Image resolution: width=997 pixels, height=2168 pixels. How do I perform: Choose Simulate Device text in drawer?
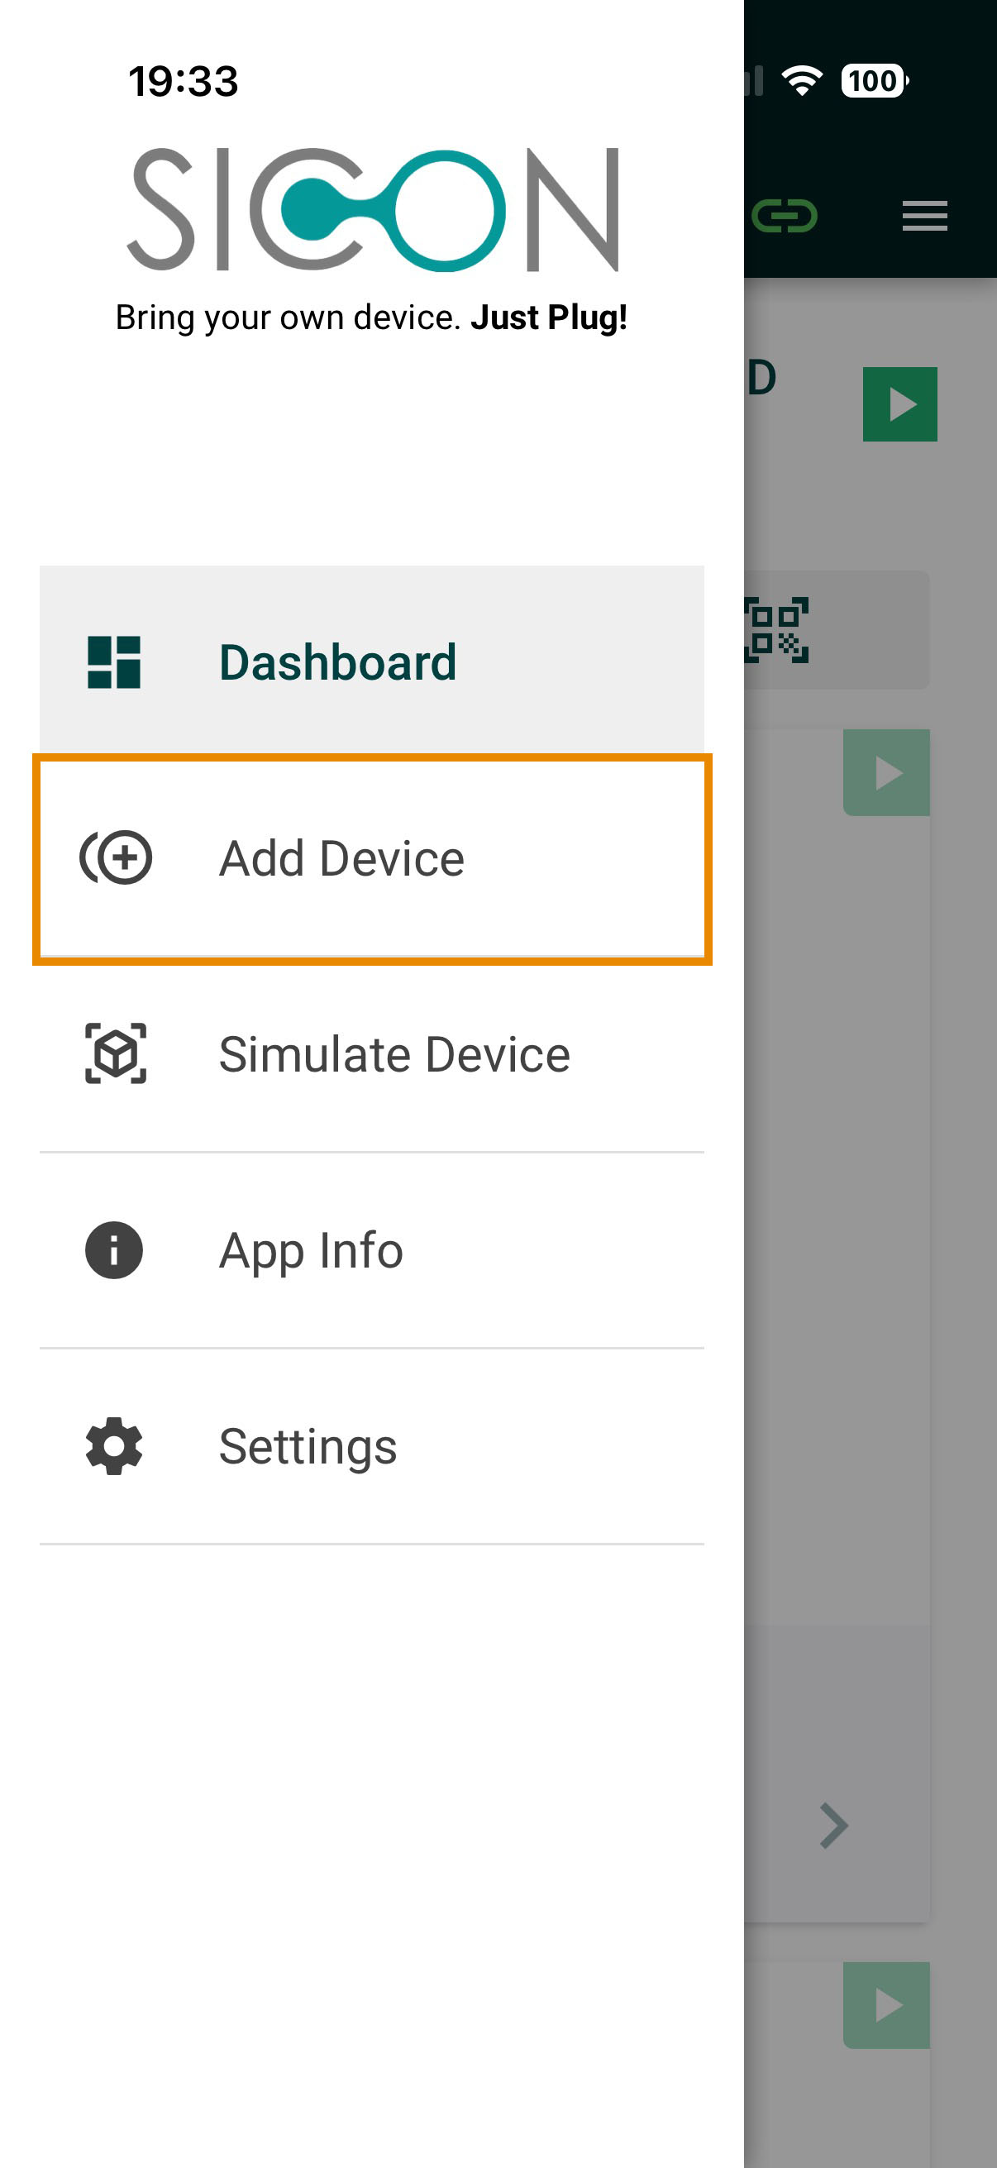click(x=394, y=1053)
